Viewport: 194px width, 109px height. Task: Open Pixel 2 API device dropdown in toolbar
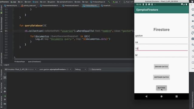129,2
